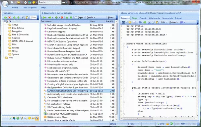The height and width of the screenshot is (127, 201).
Task: Collapse the SafeInvokeHelper class code fold marker
Action: coord(124,44)
